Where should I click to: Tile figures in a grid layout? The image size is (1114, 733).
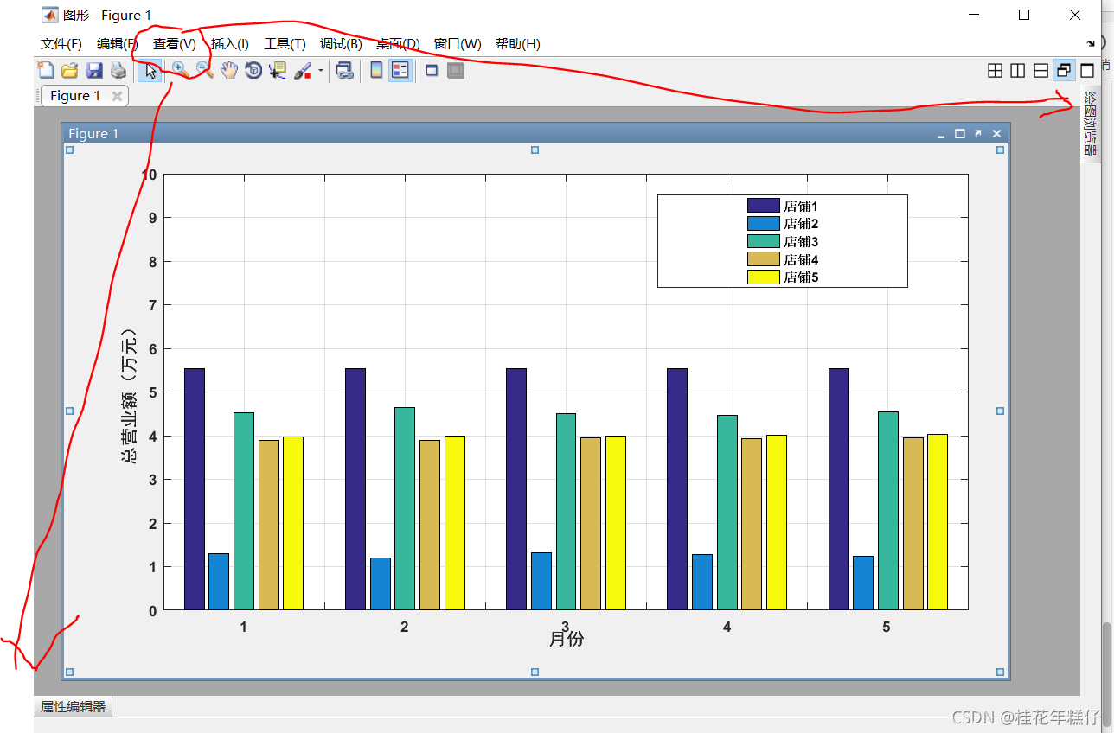996,71
